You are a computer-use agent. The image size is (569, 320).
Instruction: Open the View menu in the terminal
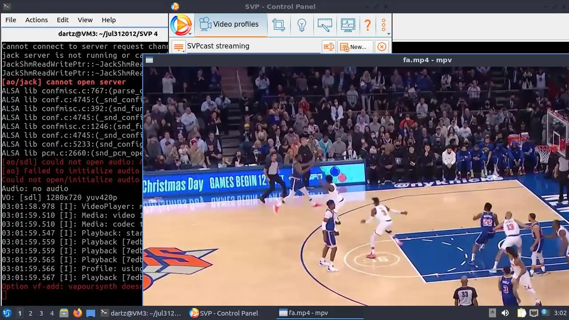pos(85,20)
